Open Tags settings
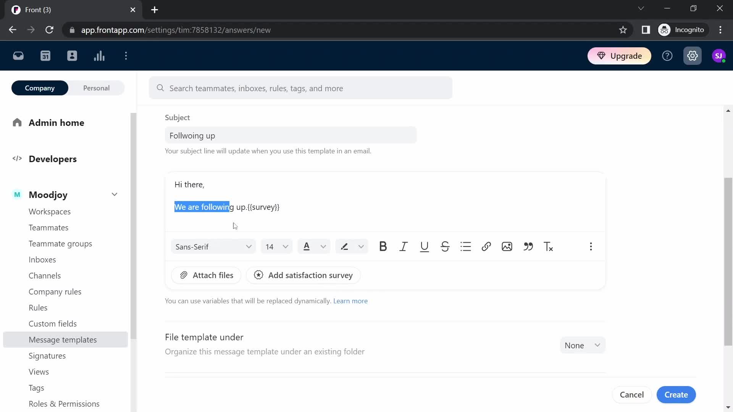This screenshot has height=412, width=733. [36, 388]
